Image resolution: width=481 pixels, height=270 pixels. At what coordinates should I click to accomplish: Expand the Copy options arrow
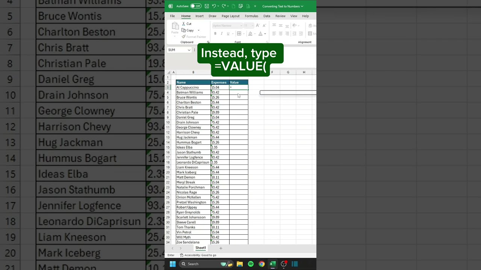click(x=198, y=30)
